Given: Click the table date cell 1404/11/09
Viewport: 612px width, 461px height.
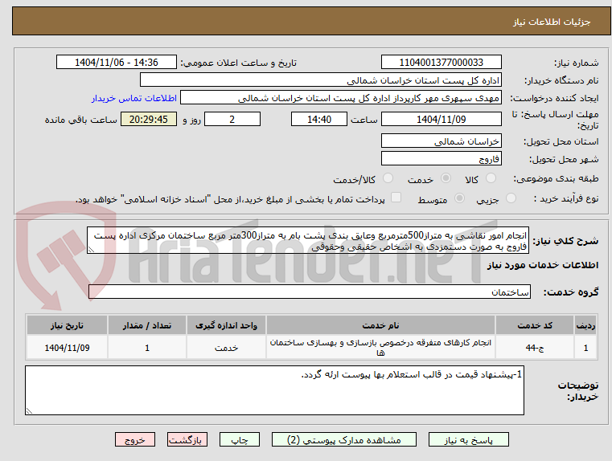Looking at the screenshot, I should coord(67,348).
